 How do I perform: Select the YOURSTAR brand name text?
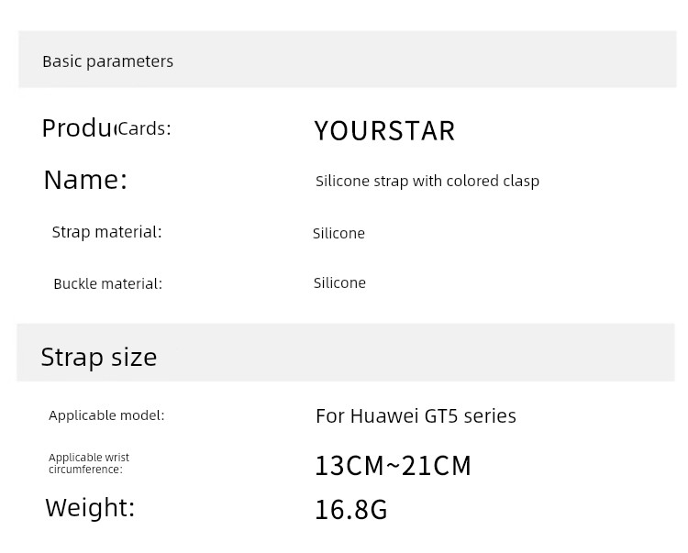point(384,131)
